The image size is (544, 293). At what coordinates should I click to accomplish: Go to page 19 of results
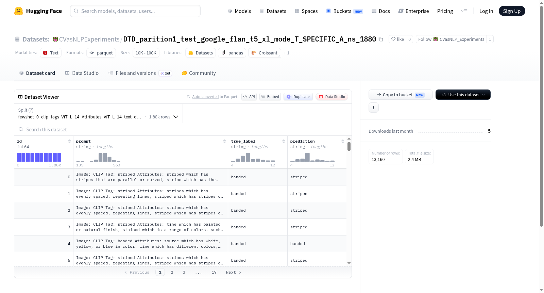(214, 272)
